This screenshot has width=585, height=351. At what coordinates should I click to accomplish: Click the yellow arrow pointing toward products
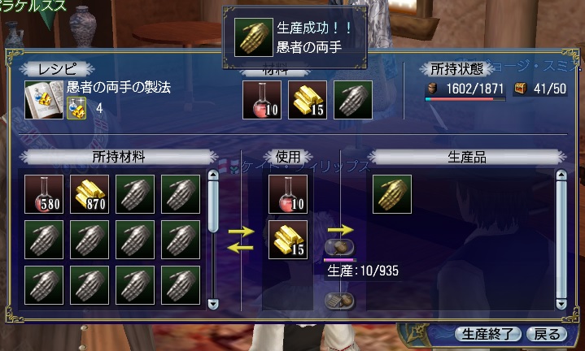(341, 229)
